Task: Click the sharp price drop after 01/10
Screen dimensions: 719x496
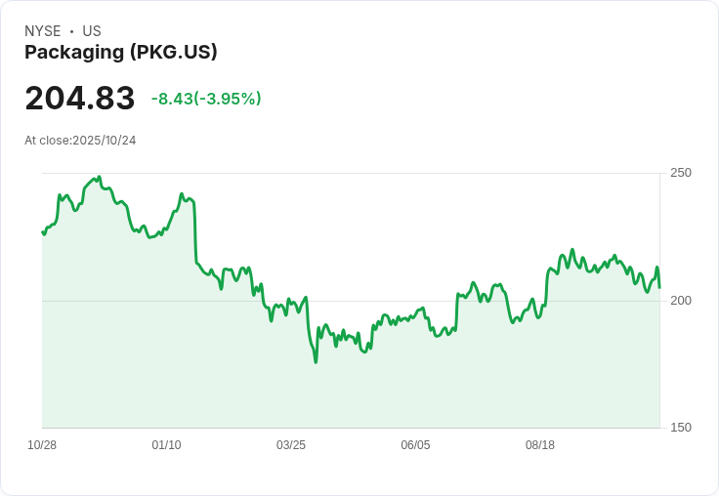Action: point(195,232)
